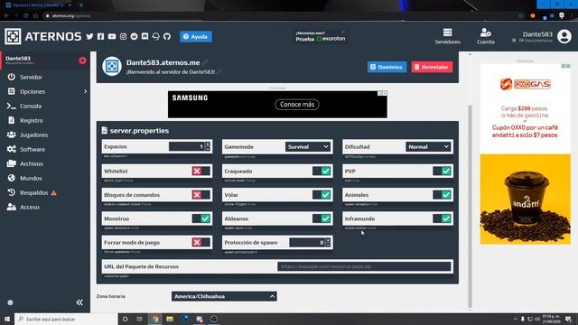Click Cortana circle on taskbar

click(x=126, y=319)
